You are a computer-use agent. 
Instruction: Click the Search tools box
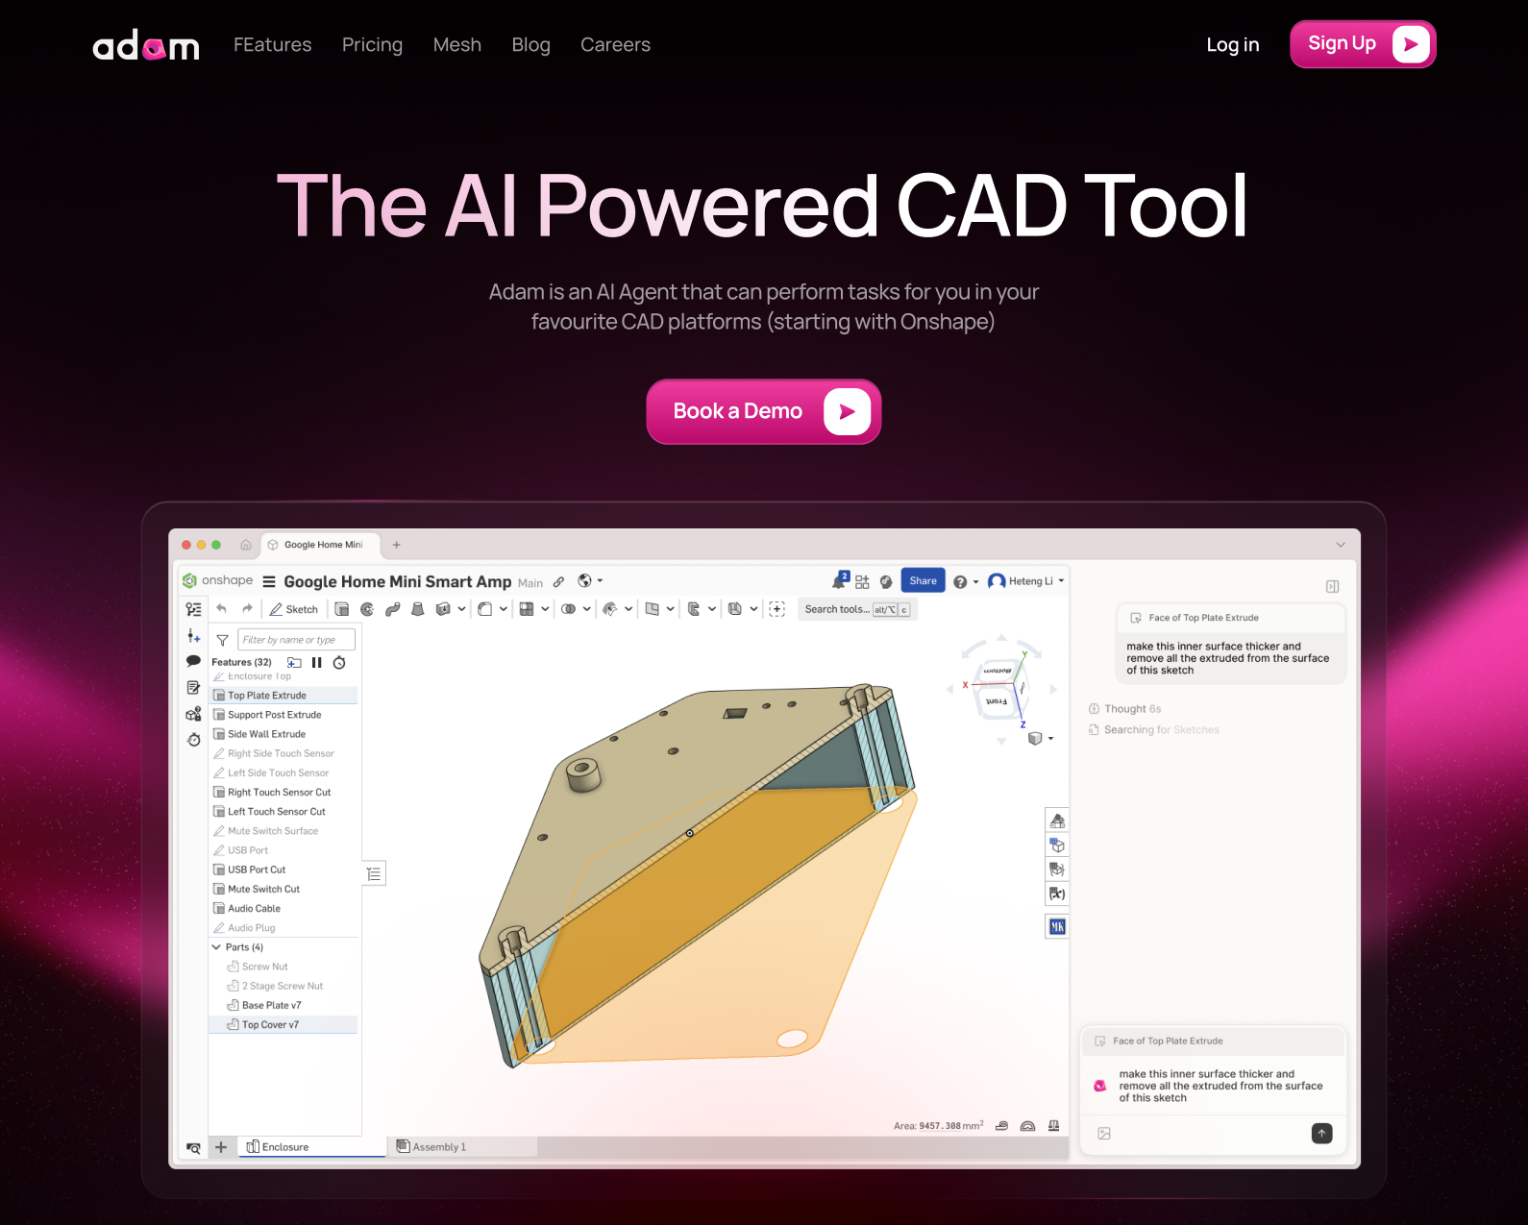[857, 609]
